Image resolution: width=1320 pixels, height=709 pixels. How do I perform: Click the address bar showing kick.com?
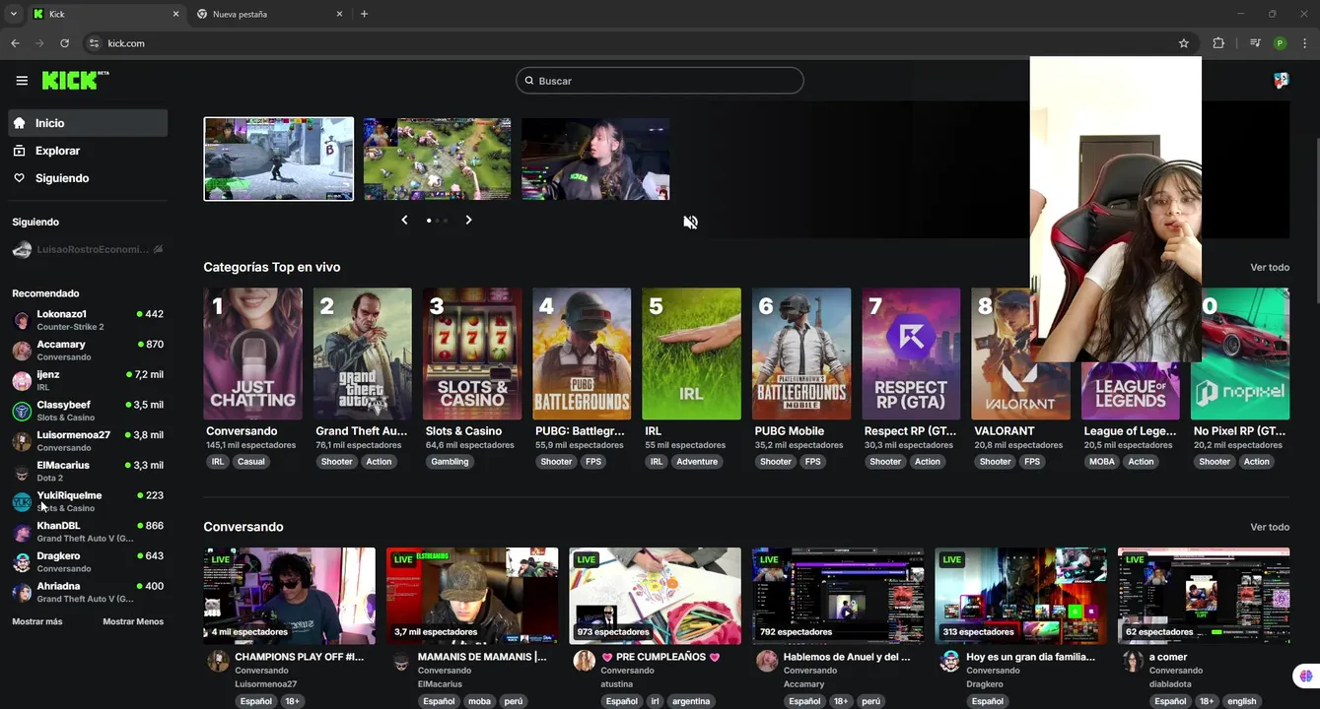pos(631,43)
